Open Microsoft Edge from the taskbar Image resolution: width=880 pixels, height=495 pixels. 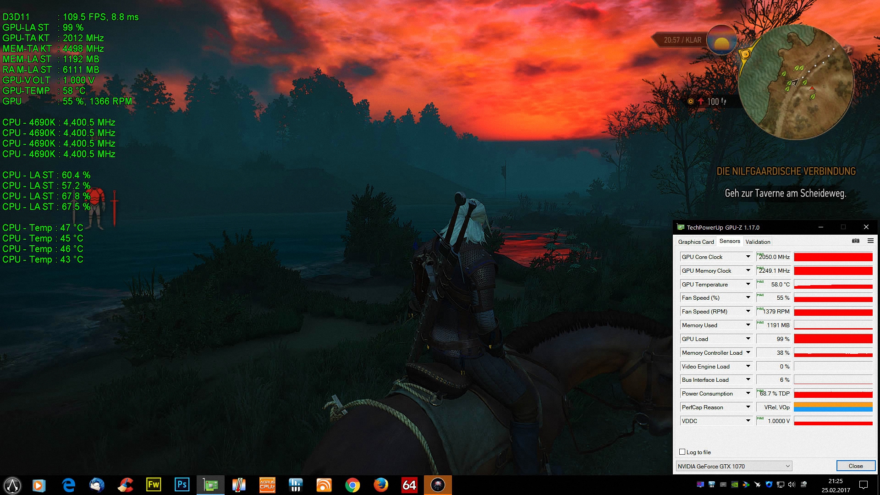click(69, 485)
